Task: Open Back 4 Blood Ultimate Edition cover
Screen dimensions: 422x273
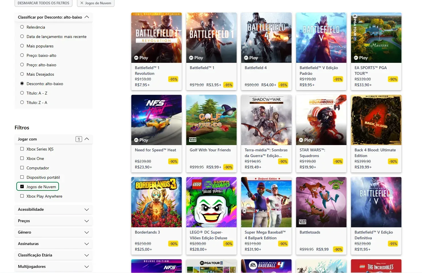Action: (x=376, y=120)
